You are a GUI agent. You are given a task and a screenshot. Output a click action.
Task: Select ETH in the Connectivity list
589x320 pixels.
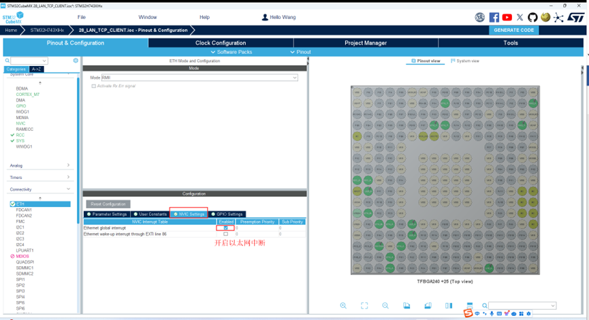[x=39, y=204]
